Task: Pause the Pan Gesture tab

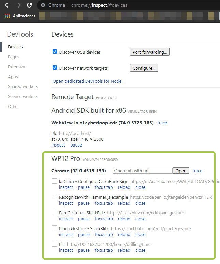Action: pyautogui.click(x=84, y=219)
